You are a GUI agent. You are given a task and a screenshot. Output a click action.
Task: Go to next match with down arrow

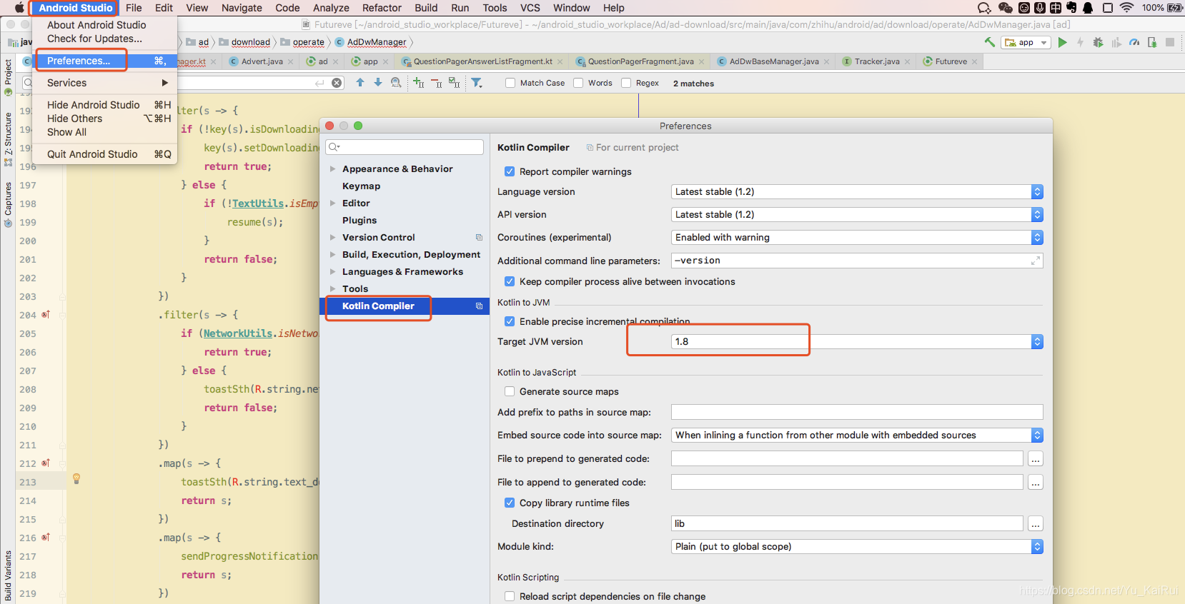(x=378, y=83)
